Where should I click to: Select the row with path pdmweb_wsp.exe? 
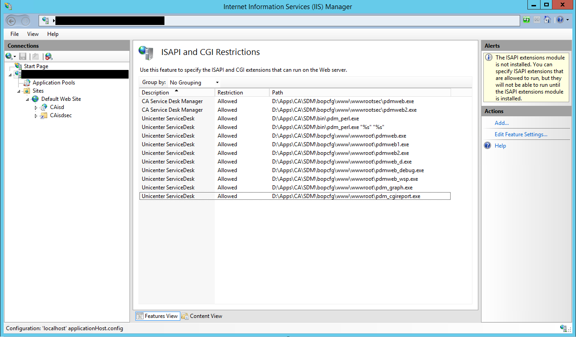tap(295, 179)
